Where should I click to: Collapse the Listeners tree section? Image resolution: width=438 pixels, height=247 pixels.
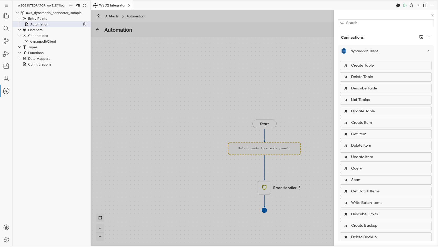pos(20,30)
